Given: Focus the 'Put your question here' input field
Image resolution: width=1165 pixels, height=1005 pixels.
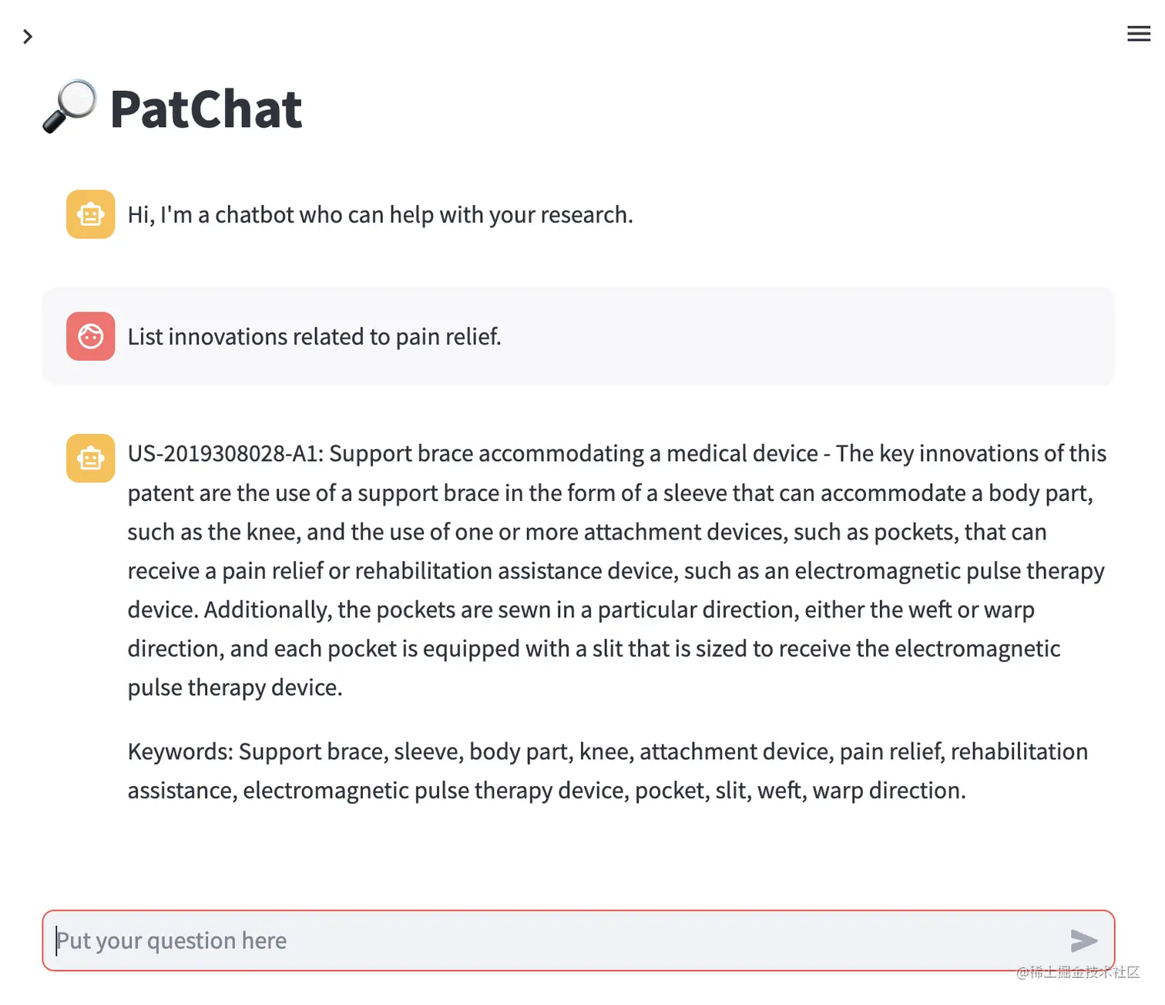Looking at the screenshot, I should point(555,940).
